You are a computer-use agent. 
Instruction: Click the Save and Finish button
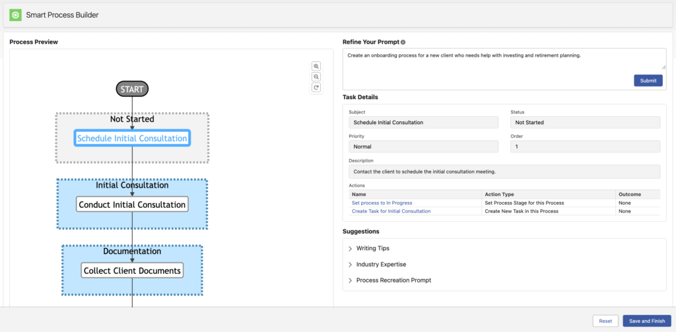click(x=646, y=321)
